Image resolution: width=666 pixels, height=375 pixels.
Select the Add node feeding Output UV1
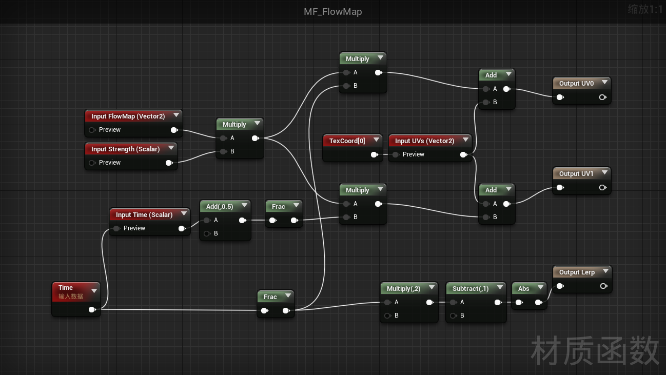(497, 204)
